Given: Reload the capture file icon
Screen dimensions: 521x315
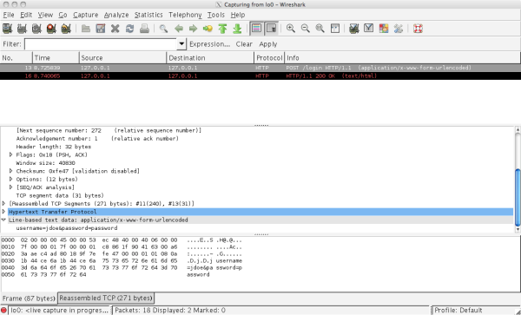Looking at the screenshot, I should (129, 29).
